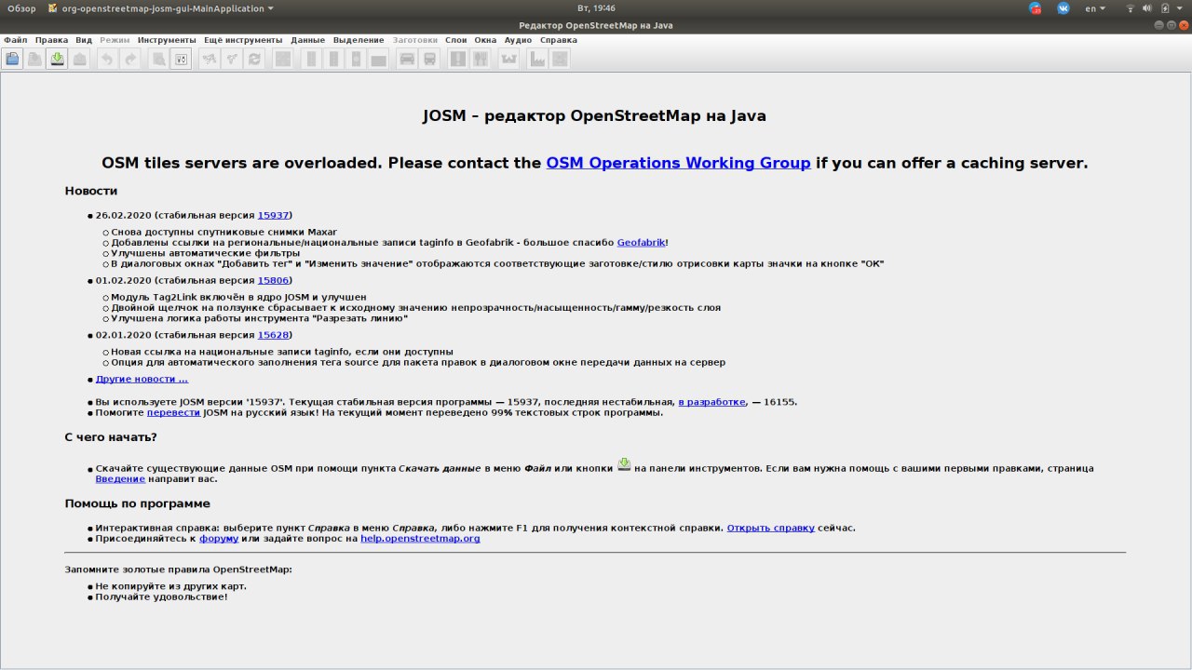Open Preferences via the sliders toolbar icon
Image resolution: width=1192 pixels, height=670 pixels.
(x=182, y=60)
